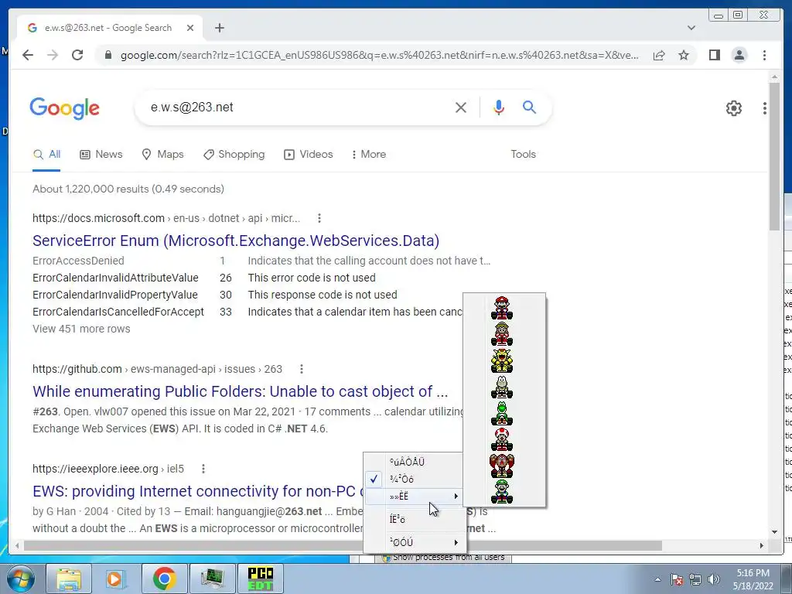Clear the search box with the X

(x=461, y=107)
